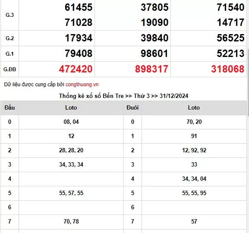Viewport: 249px width, 233px height.
Task: Select second prize number 17934
Action: (x=79, y=38)
